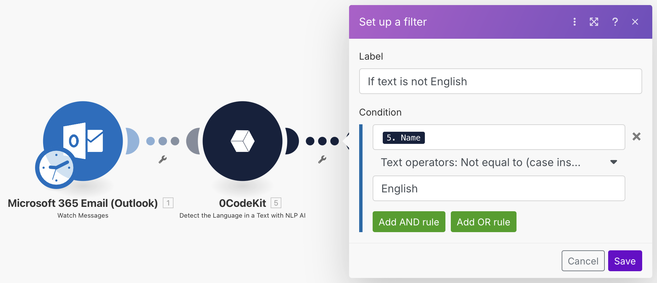Click wrench icon after the 0CodeKit module
The height and width of the screenshot is (283, 657).
click(322, 159)
